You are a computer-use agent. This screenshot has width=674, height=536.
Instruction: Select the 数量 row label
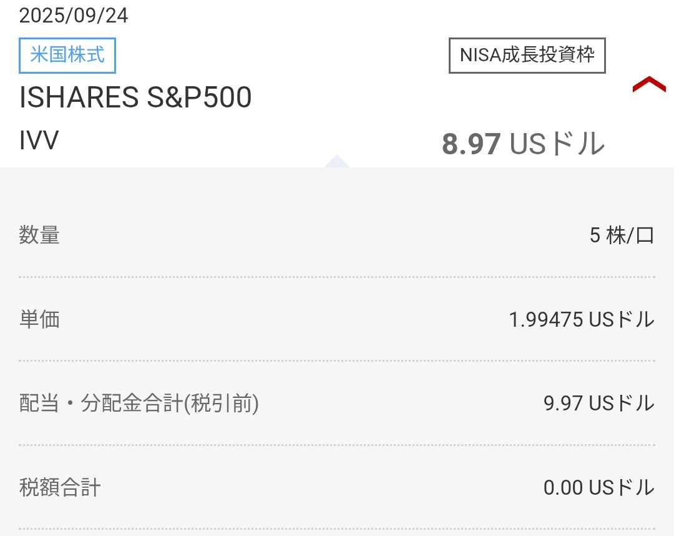39,236
